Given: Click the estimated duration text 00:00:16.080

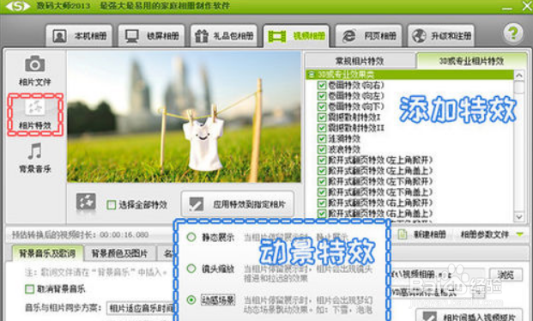Looking at the screenshot, I should (124, 234).
